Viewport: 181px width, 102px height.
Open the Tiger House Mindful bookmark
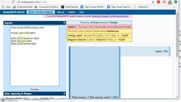tap(92, 7)
